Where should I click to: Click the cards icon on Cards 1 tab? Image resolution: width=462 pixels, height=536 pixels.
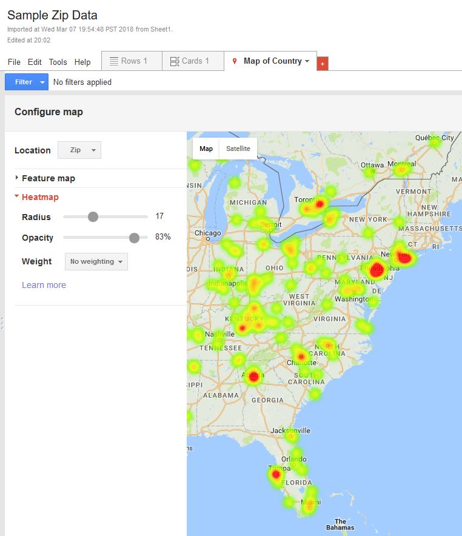[x=175, y=61]
